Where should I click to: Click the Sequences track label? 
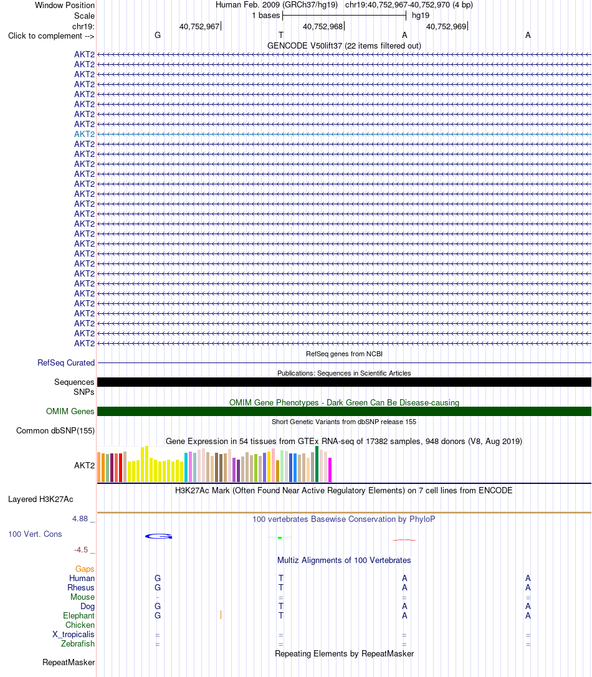pyautogui.click(x=74, y=382)
